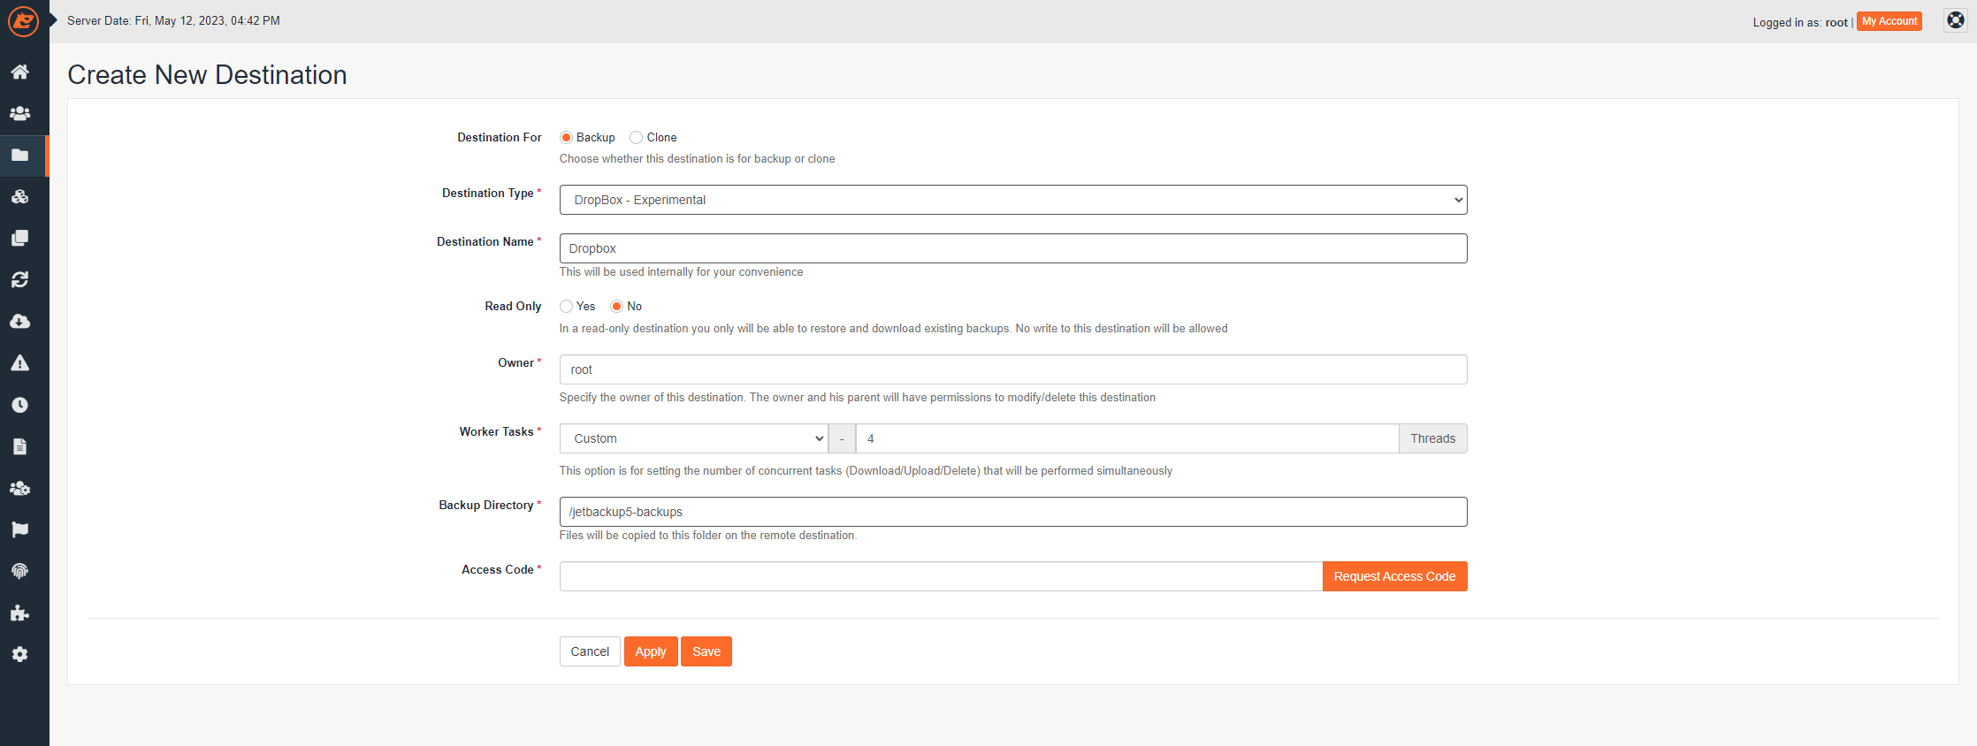Screen dimensions: 1977x746
Task: Click the Backup Directory input field
Action: (1013, 512)
